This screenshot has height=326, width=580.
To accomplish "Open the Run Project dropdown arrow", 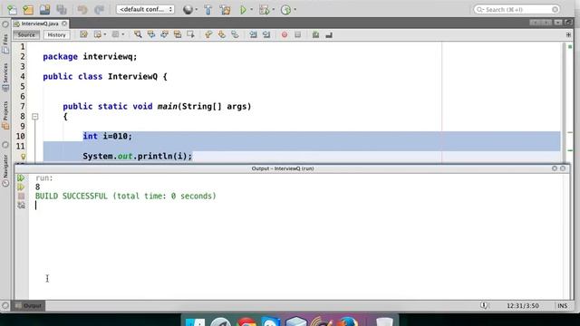I will point(252,10).
